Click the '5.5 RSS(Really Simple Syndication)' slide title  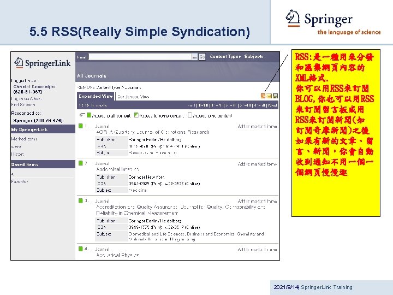[x=140, y=32]
